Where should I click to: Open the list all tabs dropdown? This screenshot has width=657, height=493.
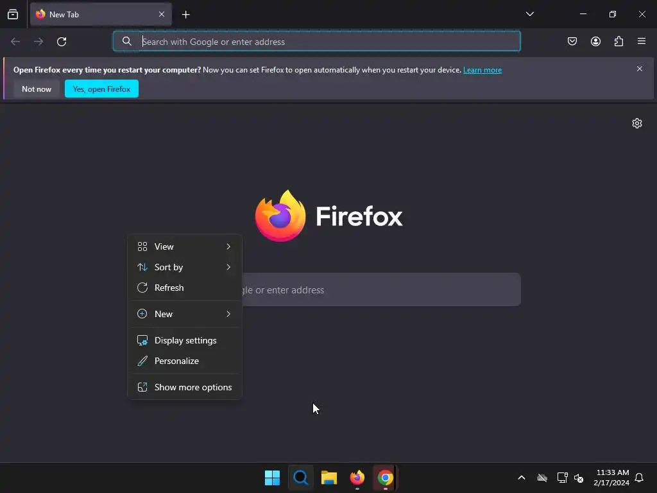pos(529,14)
